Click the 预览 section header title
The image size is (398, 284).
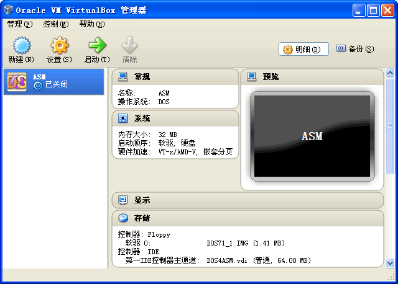click(x=271, y=77)
